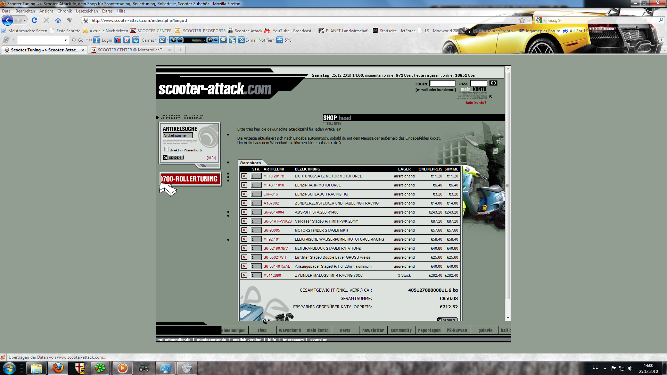
Task: Go to Firefox home page icon
Action: coord(58,20)
